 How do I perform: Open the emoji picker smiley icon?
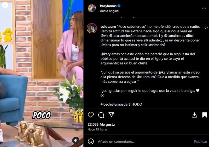click(91, 142)
